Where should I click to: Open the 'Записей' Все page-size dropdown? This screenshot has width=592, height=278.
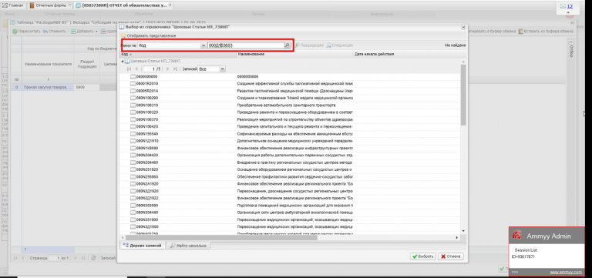(222, 69)
